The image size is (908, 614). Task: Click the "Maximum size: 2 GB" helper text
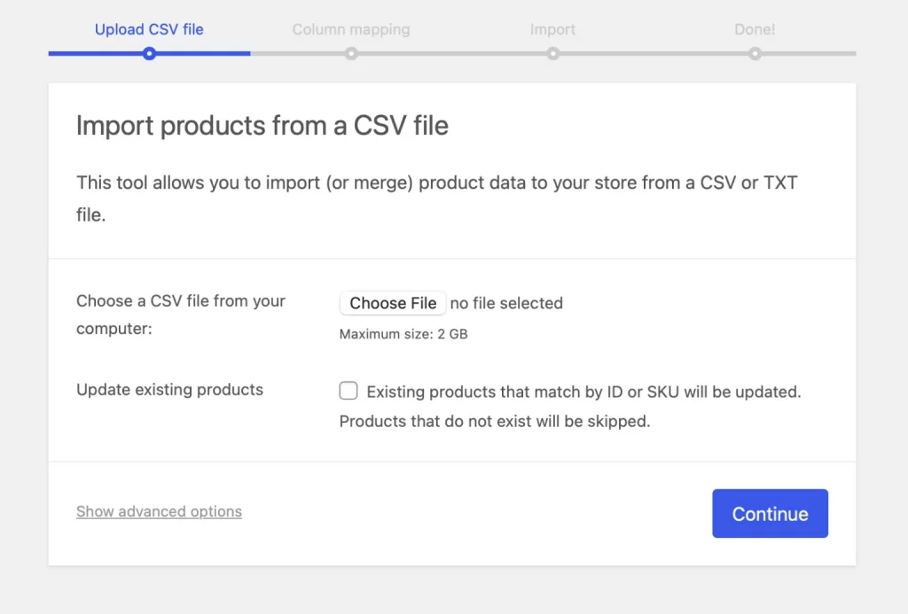(403, 334)
